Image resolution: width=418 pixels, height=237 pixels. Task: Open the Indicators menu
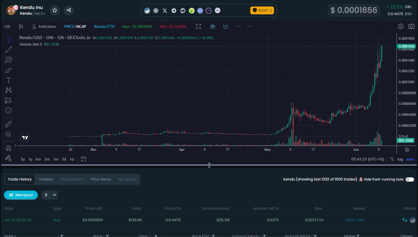point(44,26)
